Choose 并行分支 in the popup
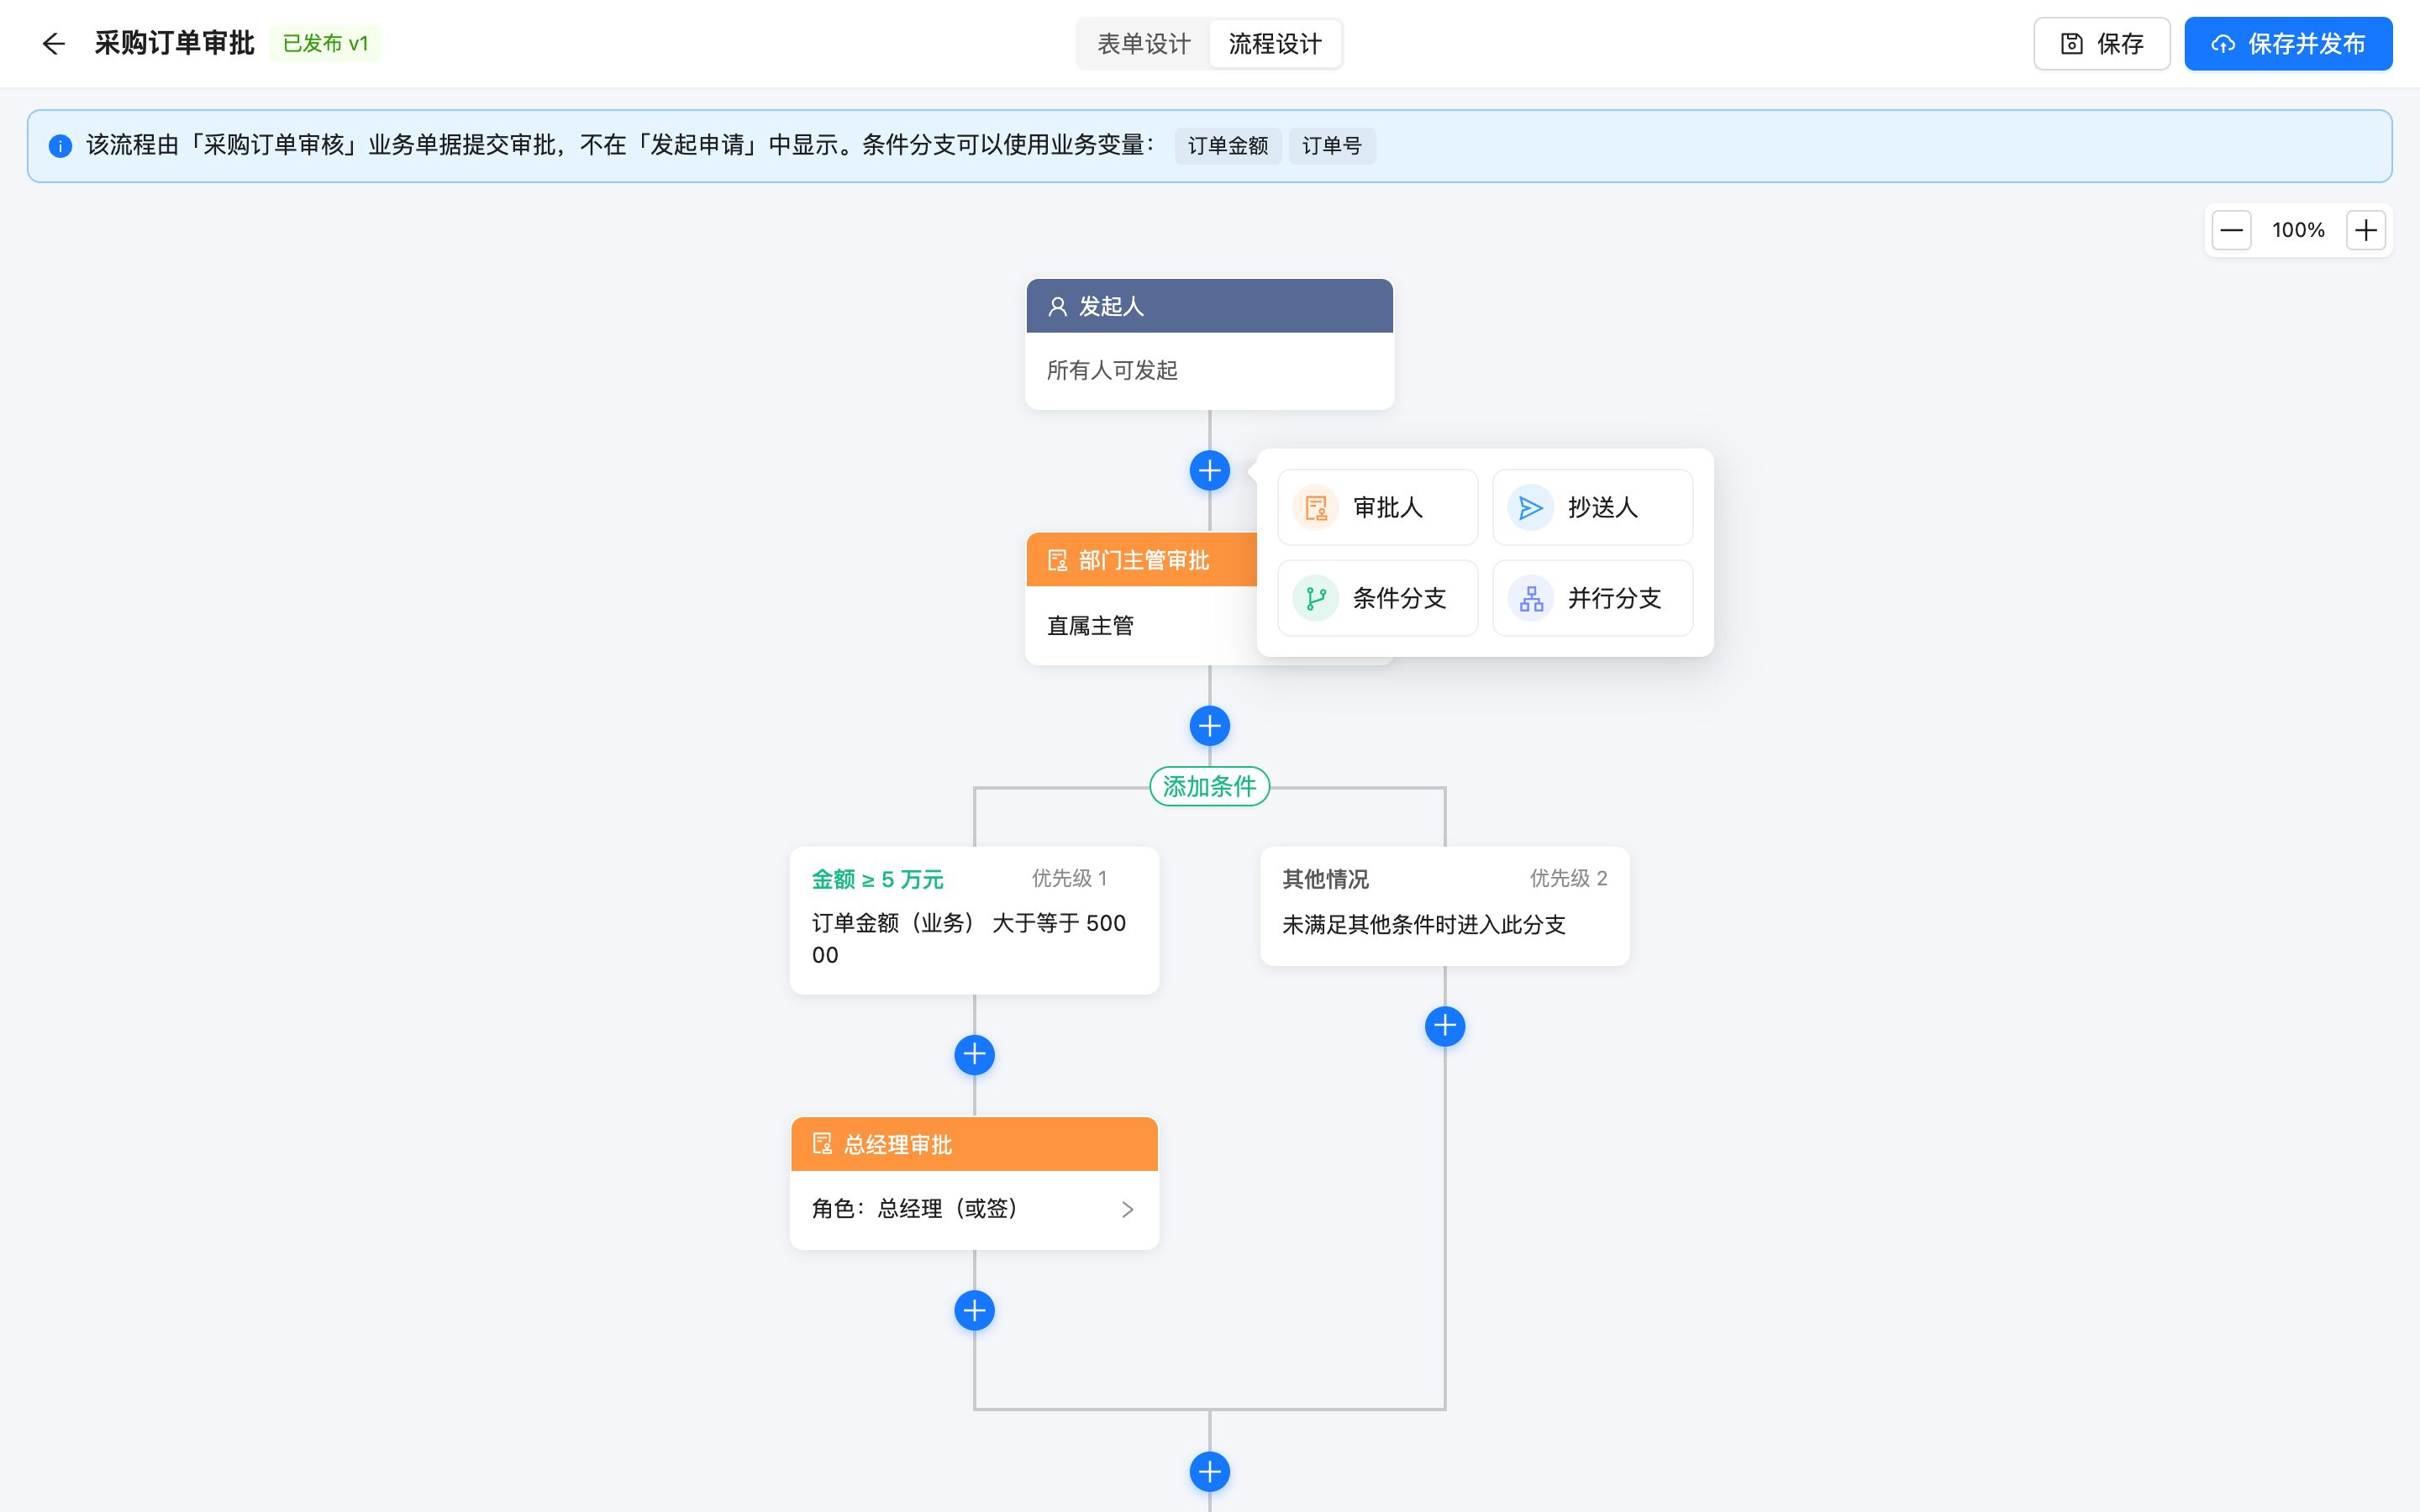The height and width of the screenshot is (1512, 2420). tap(1592, 598)
